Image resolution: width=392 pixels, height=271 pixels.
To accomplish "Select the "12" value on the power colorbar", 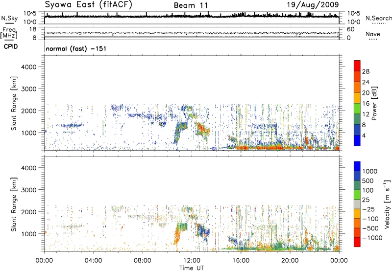I will [x=366, y=114].
